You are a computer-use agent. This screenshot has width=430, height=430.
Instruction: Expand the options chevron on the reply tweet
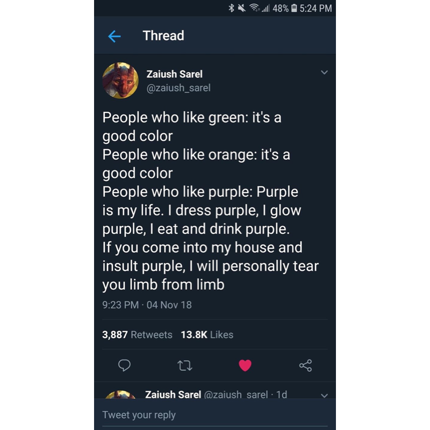coord(324,396)
